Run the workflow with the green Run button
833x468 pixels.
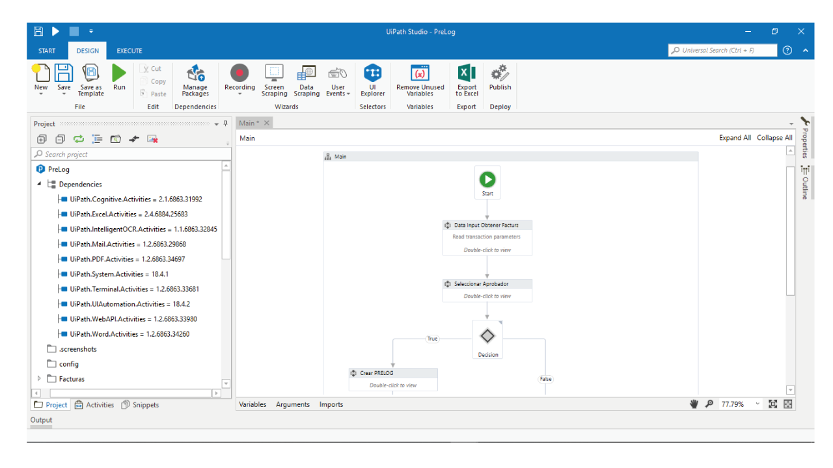pos(119,77)
